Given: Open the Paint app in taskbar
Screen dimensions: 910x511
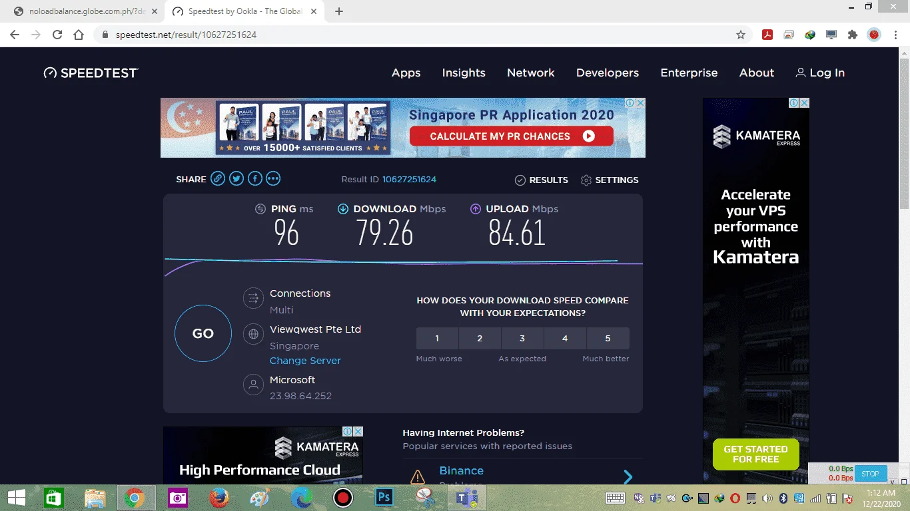Looking at the screenshot, I should pos(260,498).
